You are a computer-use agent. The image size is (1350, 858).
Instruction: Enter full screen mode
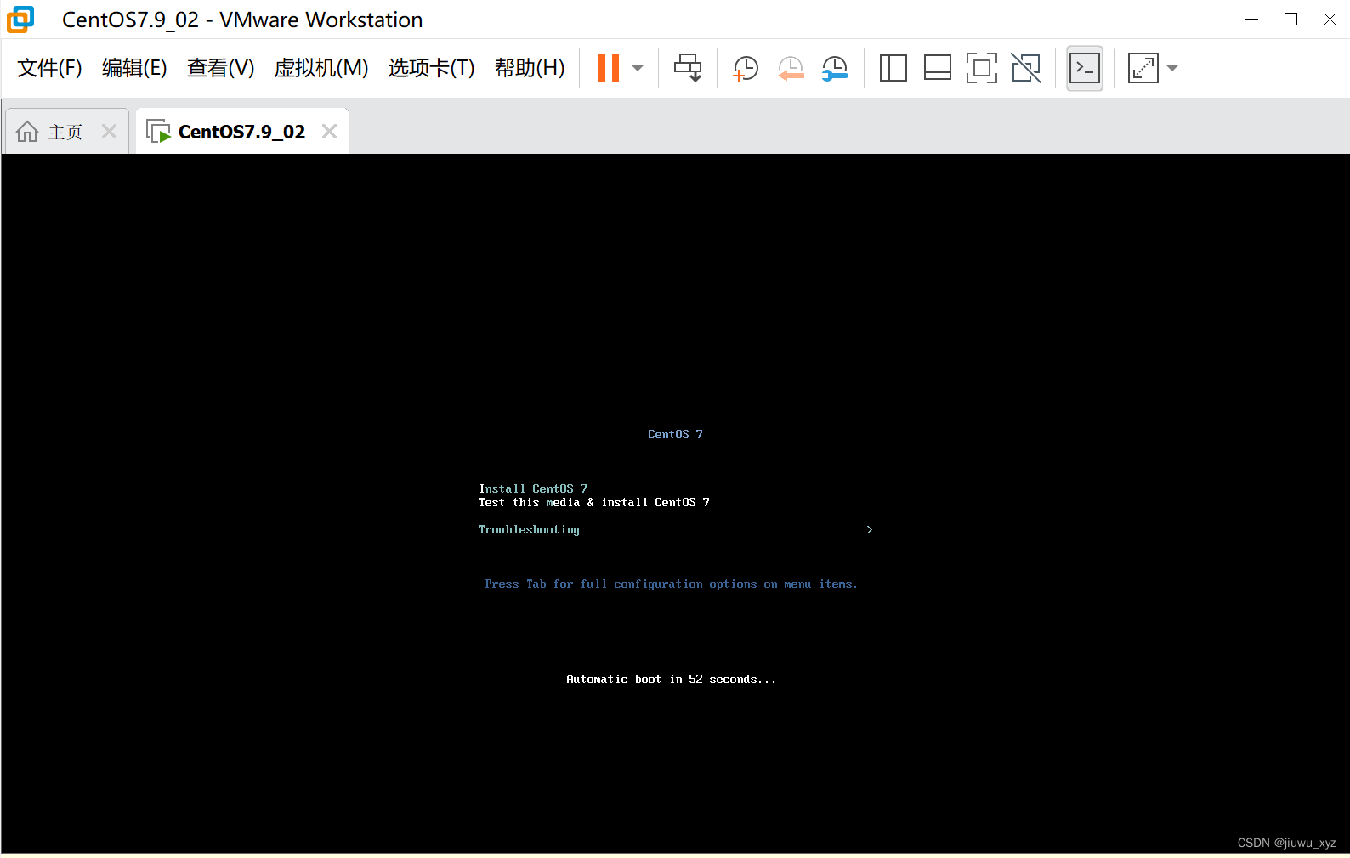[x=981, y=68]
